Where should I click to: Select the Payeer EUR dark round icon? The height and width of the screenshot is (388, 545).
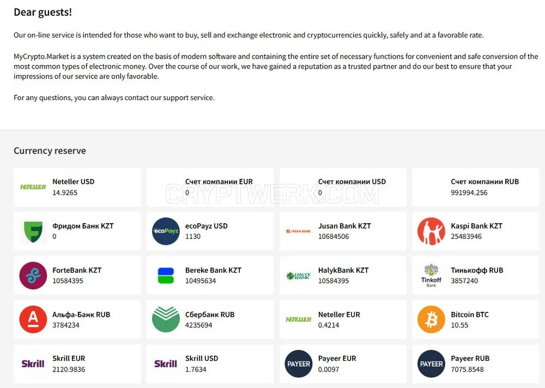click(299, 364)
